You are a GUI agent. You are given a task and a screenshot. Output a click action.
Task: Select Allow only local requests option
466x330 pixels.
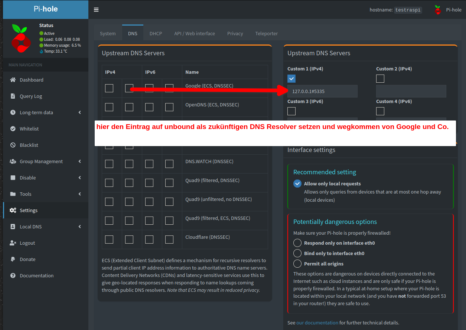pyautogui.click(x=297, y=184)
